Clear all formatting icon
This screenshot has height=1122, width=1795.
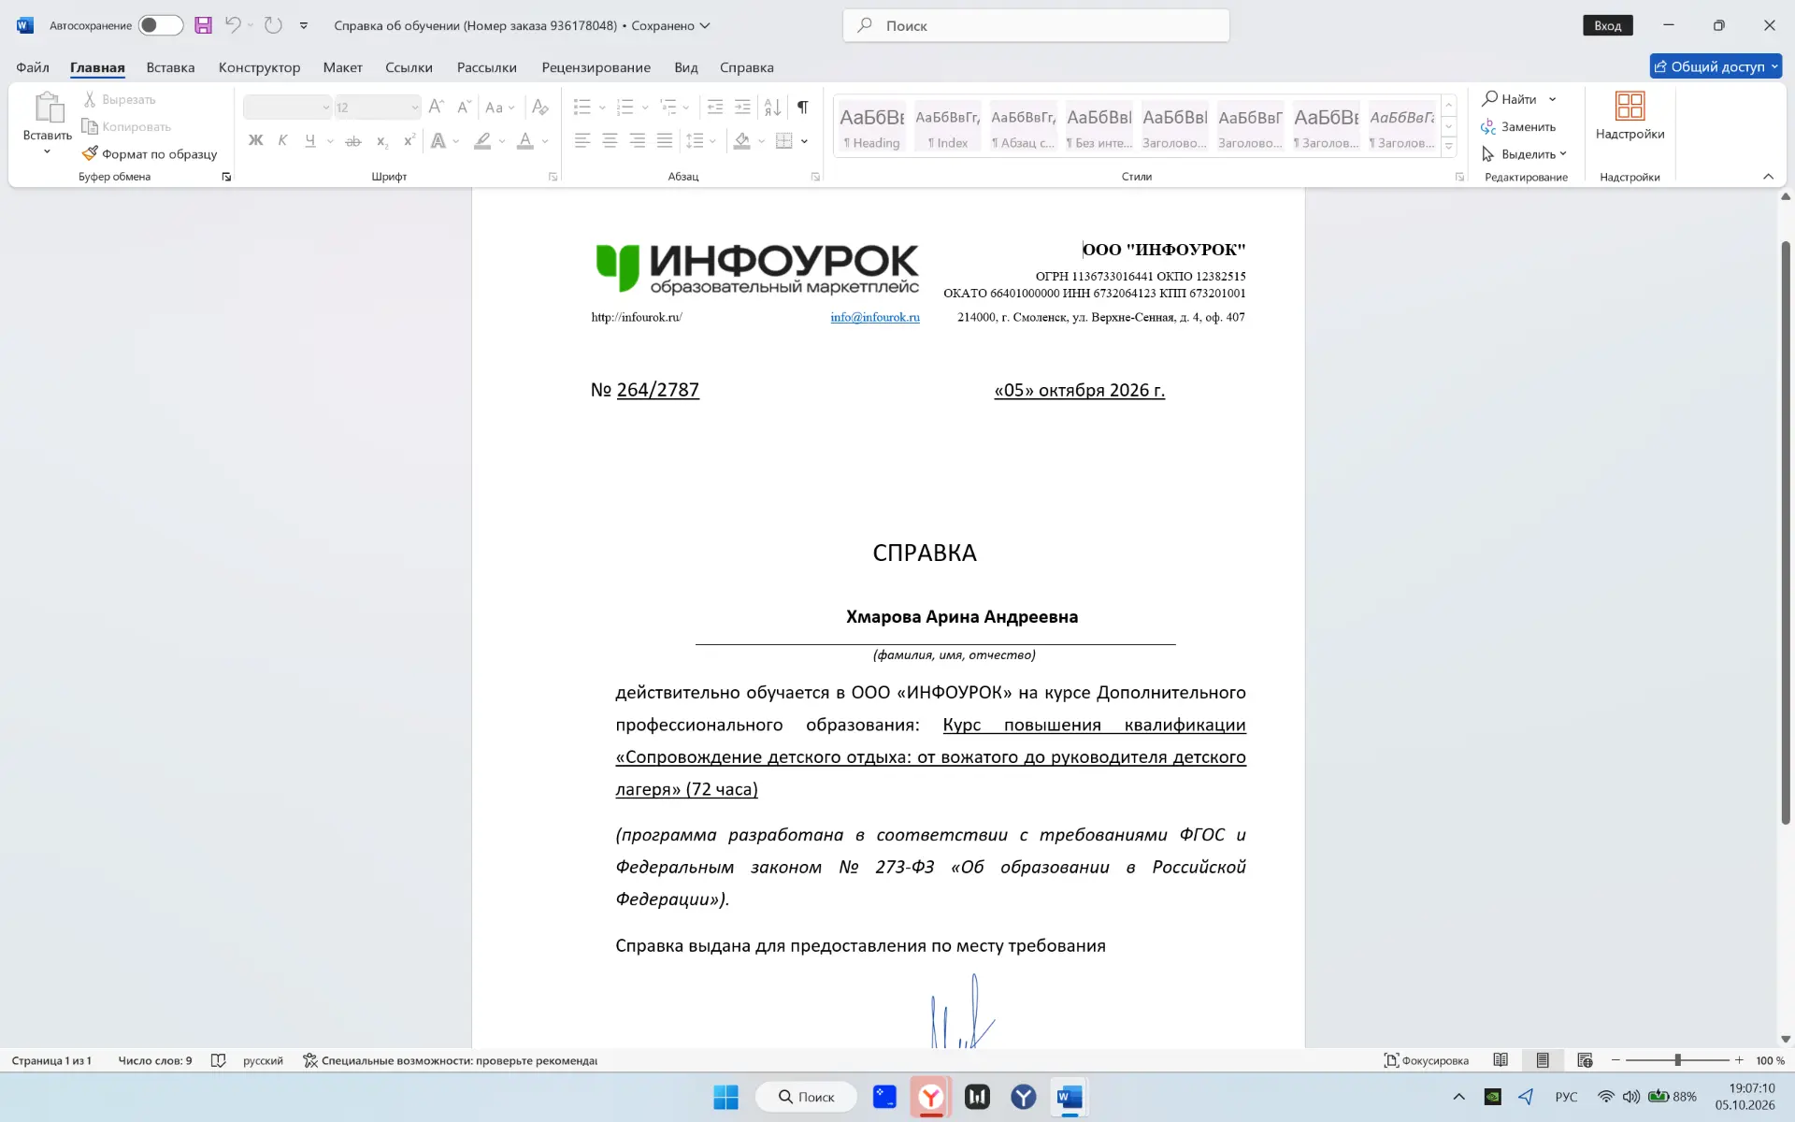(x=539, y=108)
